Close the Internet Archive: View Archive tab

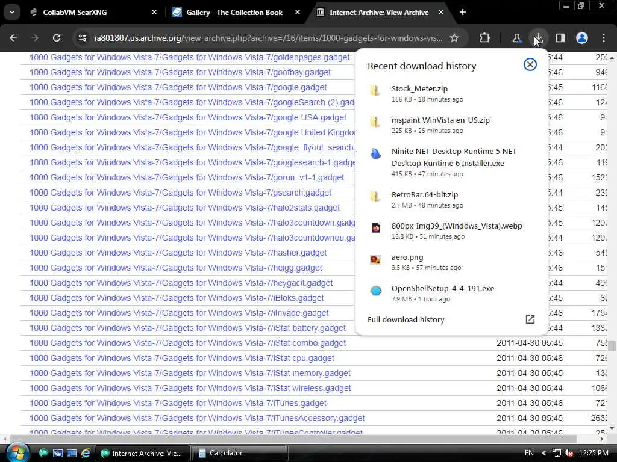tap(441, 12)
